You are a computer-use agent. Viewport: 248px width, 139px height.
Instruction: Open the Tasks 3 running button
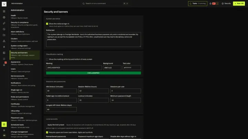coord(198,3)
